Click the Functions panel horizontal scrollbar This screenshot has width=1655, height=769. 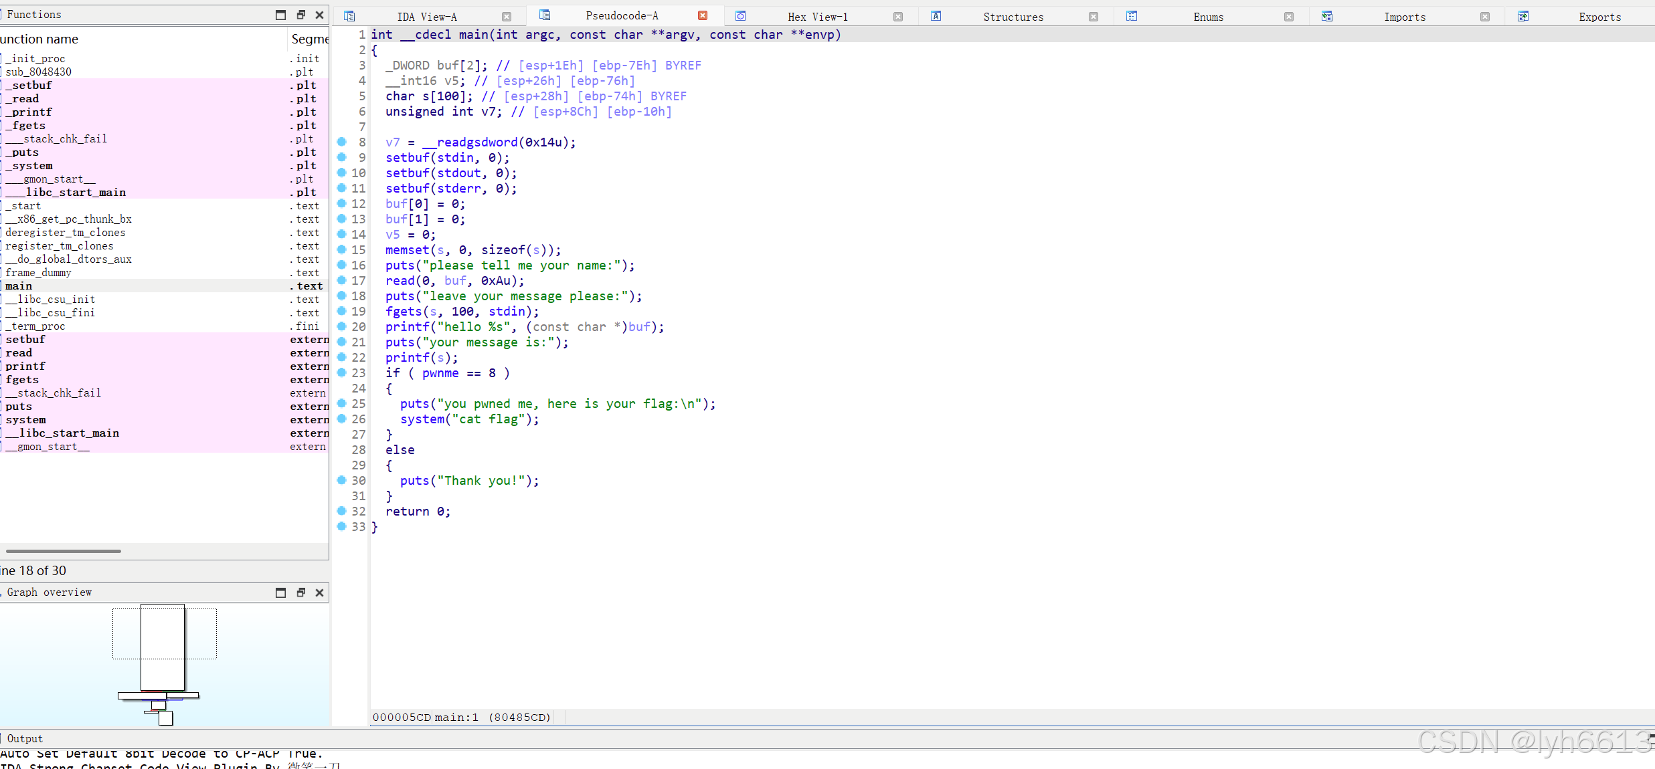tap(64, 551)
